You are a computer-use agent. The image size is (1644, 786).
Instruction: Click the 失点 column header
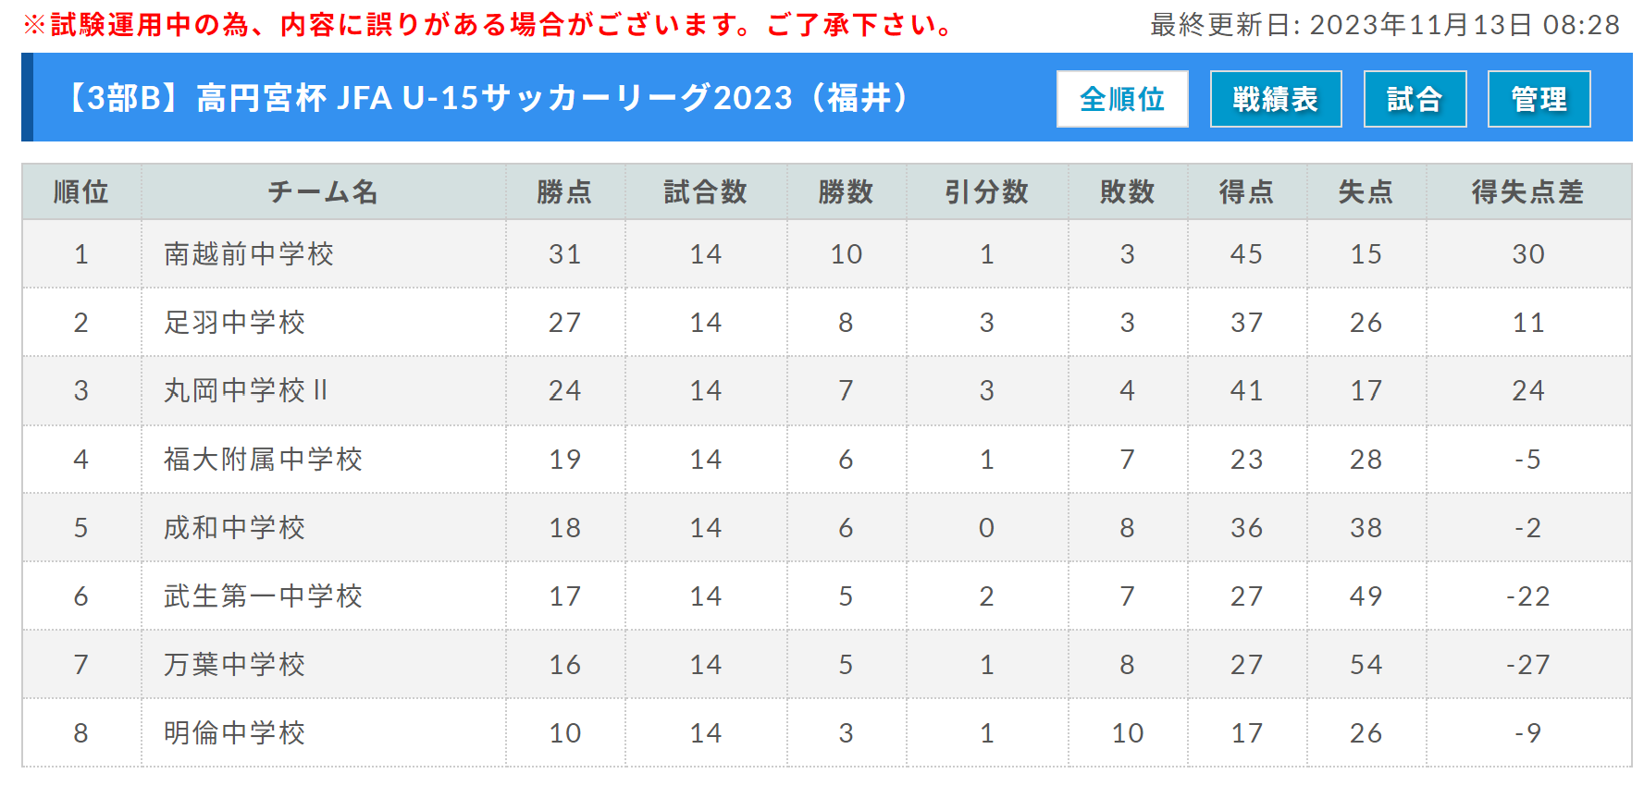click(1366, 192)
